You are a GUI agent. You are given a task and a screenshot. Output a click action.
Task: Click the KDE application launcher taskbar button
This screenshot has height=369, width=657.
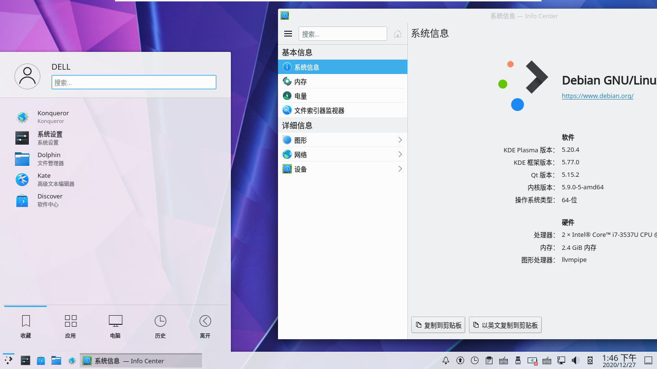pos(9,360)
